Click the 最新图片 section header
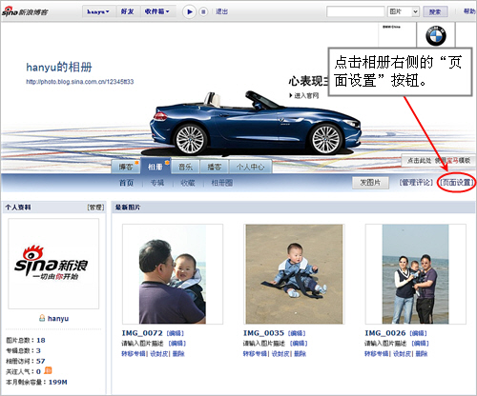Viewport: 477px width, 396px height. [128, 208]
